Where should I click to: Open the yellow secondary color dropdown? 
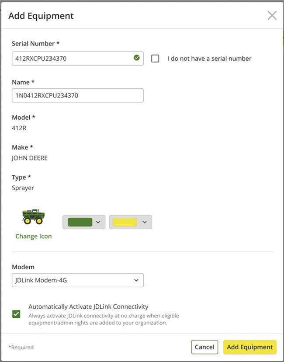[131, 222]
